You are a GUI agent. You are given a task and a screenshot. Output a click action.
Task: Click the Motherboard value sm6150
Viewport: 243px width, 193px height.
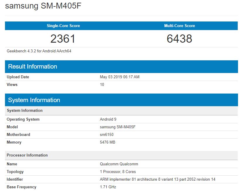(x=107, y=135)
